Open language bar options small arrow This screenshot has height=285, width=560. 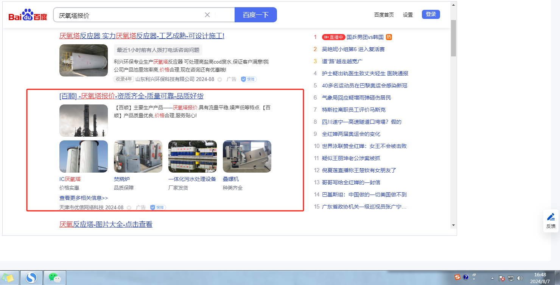click(x=474, y=280)
